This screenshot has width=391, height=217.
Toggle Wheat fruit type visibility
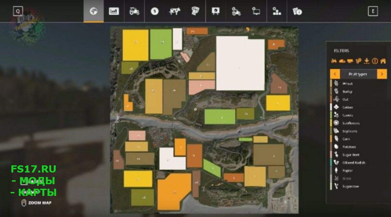[358, 83]
